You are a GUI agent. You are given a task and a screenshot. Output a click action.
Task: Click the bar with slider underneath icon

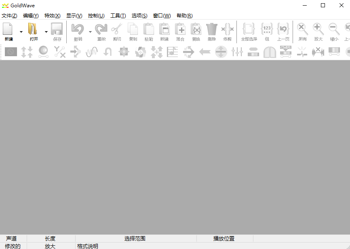pyautogui.click(x=334, y=52)
